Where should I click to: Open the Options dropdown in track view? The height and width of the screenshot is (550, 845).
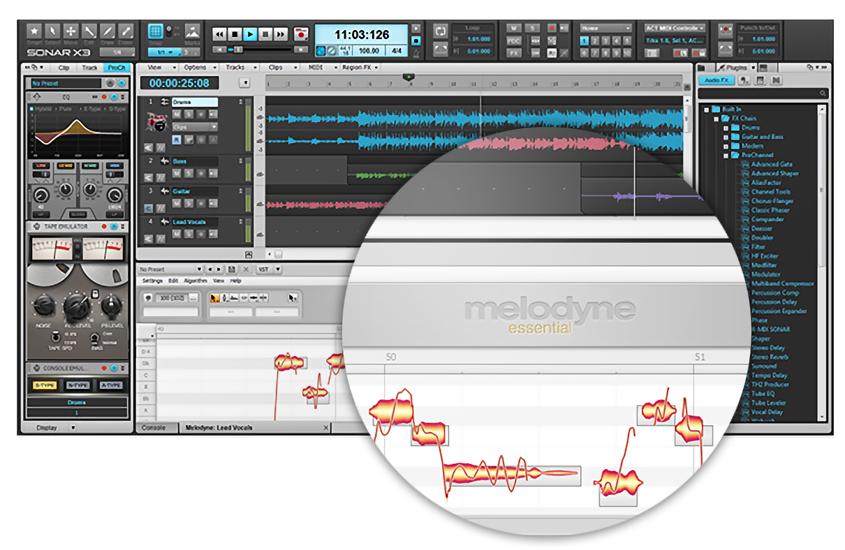(x=198, y=68)
